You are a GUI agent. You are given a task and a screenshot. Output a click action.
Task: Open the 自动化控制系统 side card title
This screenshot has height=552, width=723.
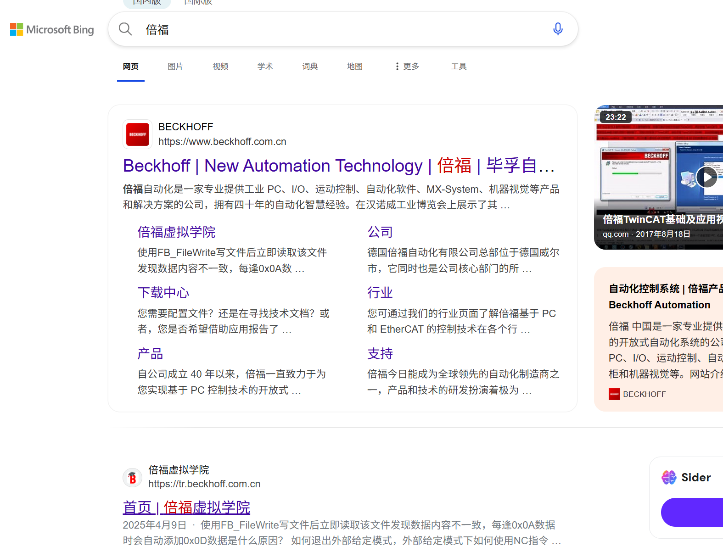(666, 296)
